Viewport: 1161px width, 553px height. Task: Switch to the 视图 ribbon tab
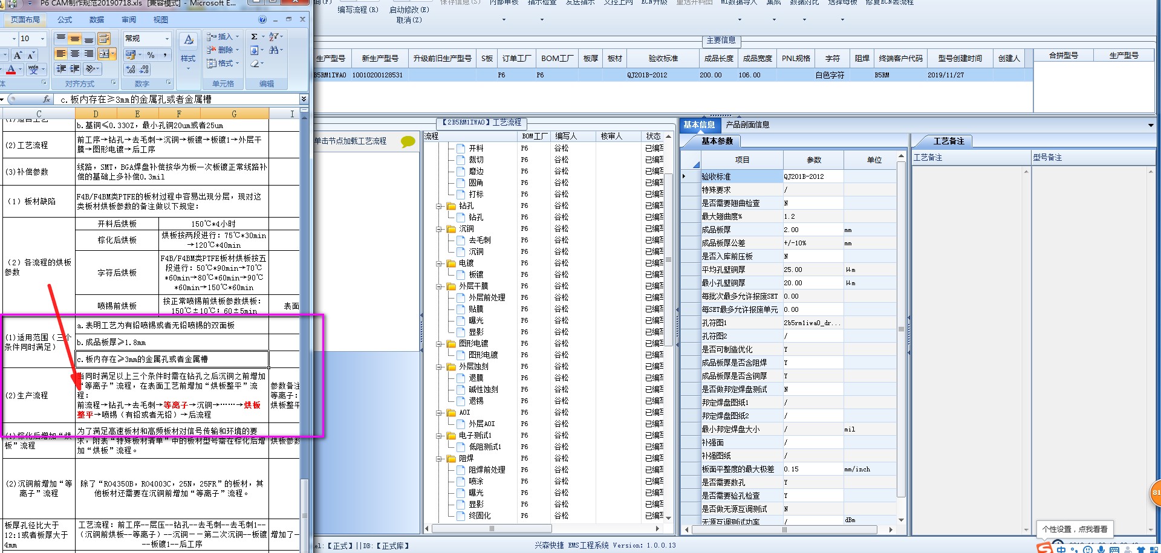click(x=161, y=20)
